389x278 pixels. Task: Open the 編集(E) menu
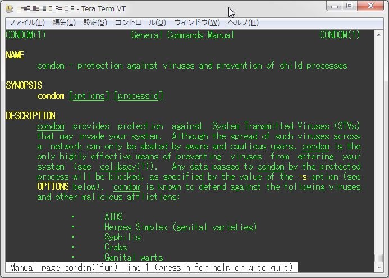coord(63,22)
